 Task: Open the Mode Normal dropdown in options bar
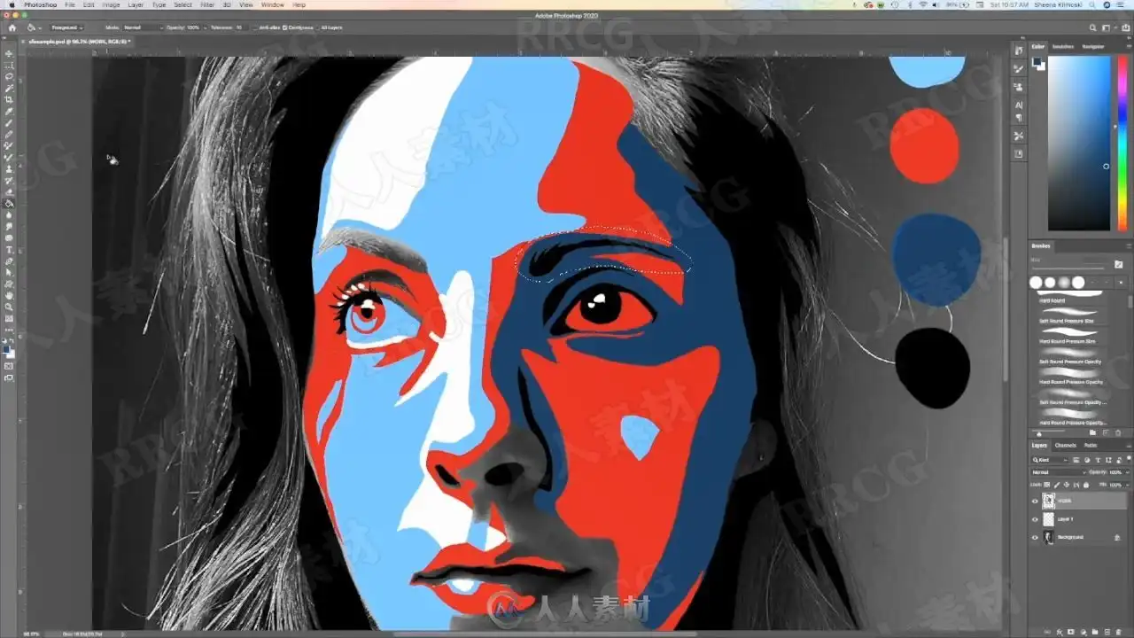pyautogui.click(x=142, y=27)
